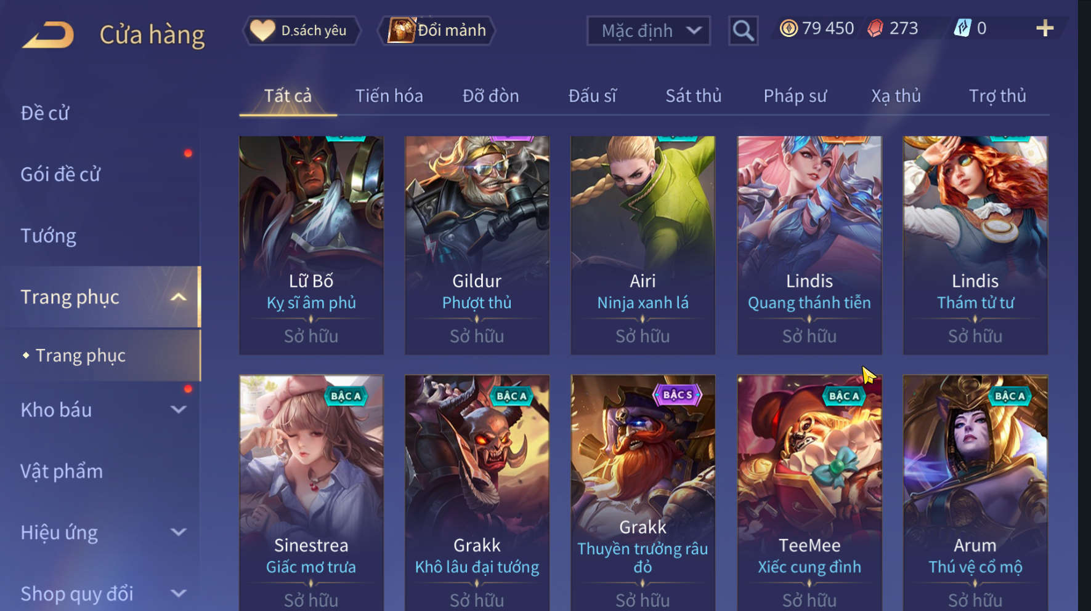Open TeeMee Xiếc cung đình skin card
Screen dimensions: 1091x611
809,493
